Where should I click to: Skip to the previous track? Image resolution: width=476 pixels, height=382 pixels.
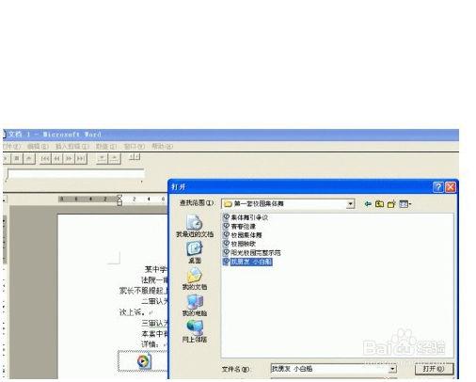tap(45, 159)
